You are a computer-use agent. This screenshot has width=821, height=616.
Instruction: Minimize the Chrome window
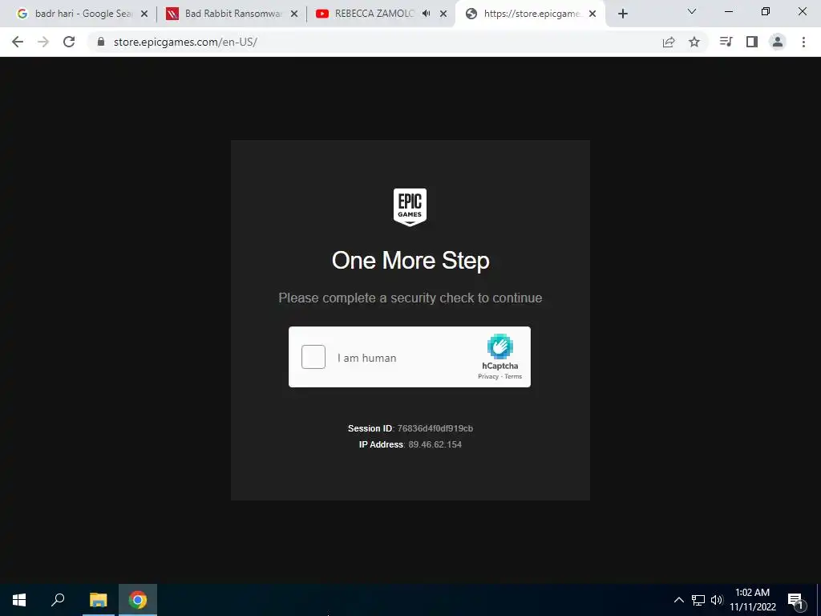coord(728,11)
